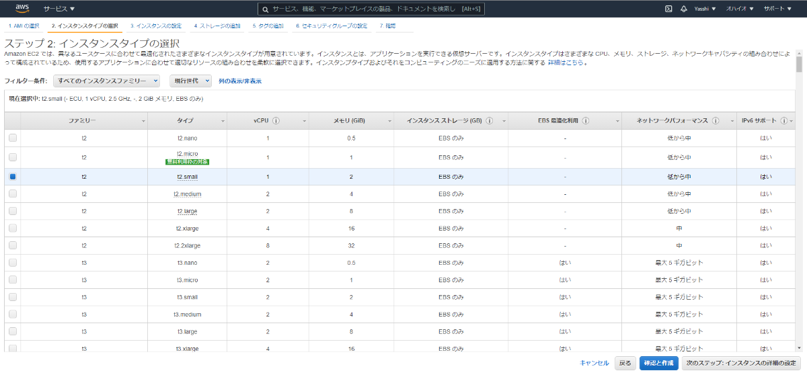The width and height of the screenshot is (807, 379).
Task: Select the t2.2xlarge checkbox
Action: (x=13, y=245)
